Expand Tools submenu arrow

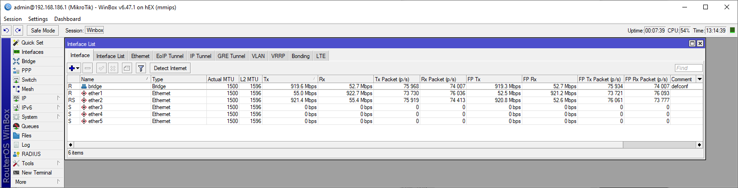[58, 163]
